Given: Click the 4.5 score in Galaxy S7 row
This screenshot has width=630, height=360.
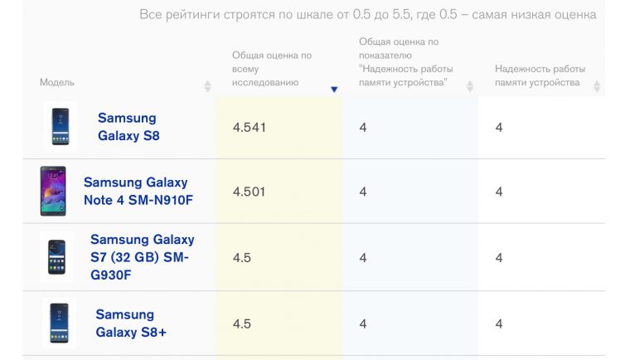Looking at the screenshot, I should 242,258.
